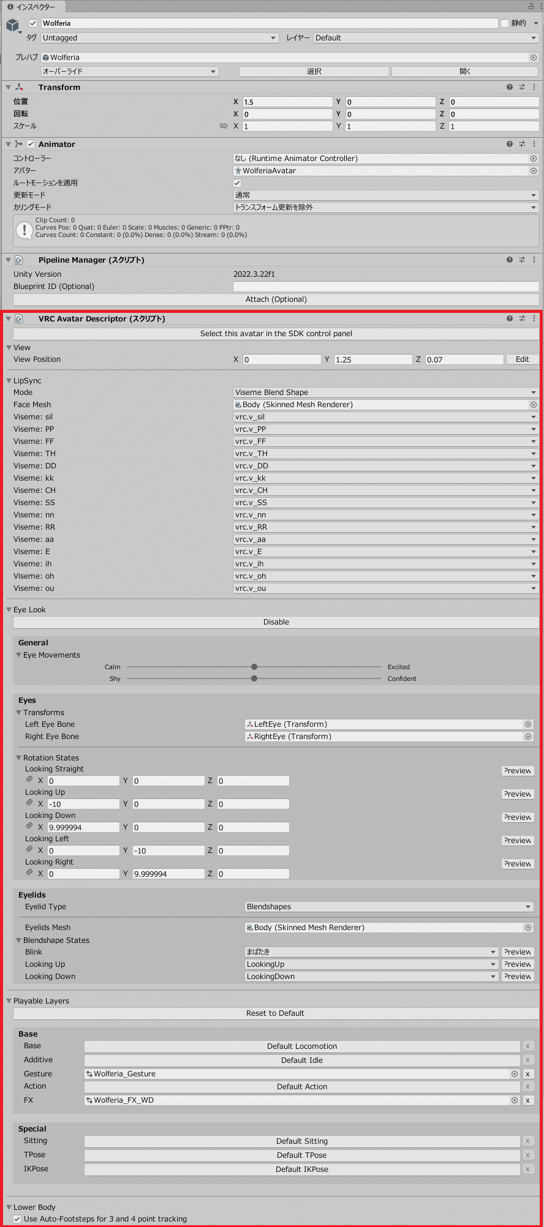Remove the Wolferia_FX_WD layer with X

(x=527, y=1100)
